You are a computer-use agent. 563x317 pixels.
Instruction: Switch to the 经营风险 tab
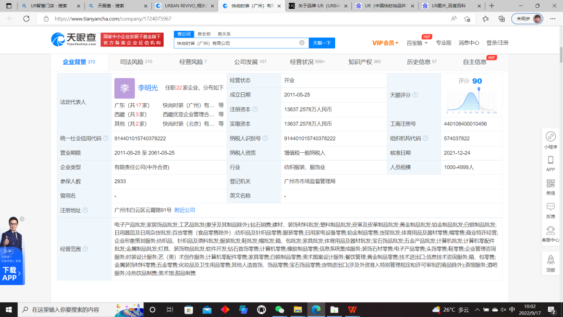(x=193, y=62)
